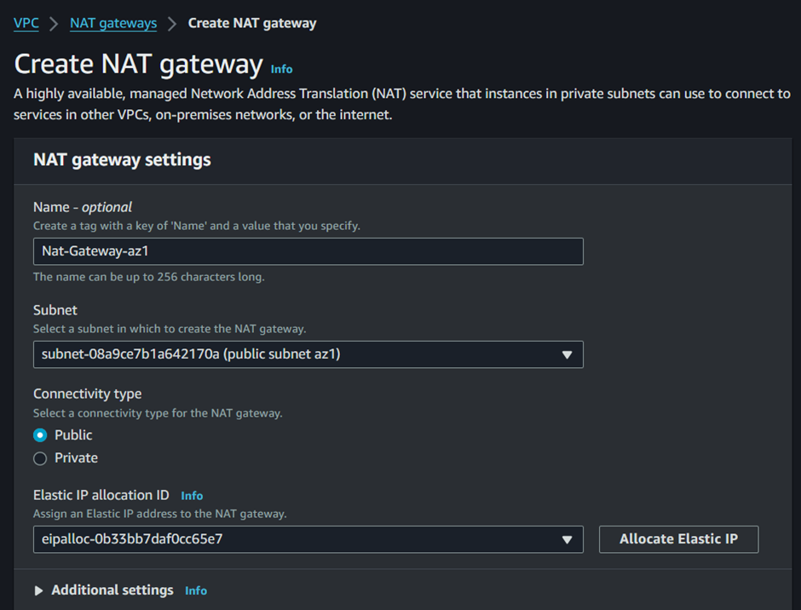Navigate to NAT gateways breadcrumb link

(x=113, y=23)
